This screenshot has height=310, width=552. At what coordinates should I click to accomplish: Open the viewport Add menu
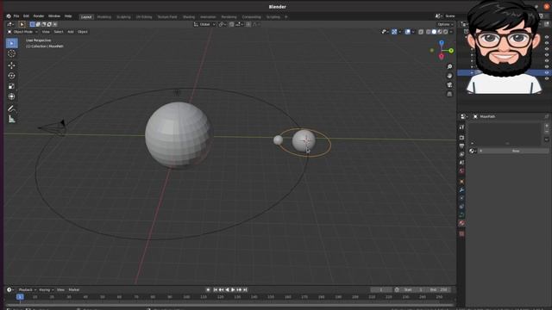click(x=71, y=32)
